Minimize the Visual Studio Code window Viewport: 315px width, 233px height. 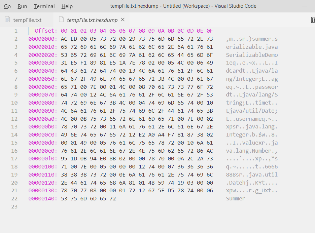304,6
